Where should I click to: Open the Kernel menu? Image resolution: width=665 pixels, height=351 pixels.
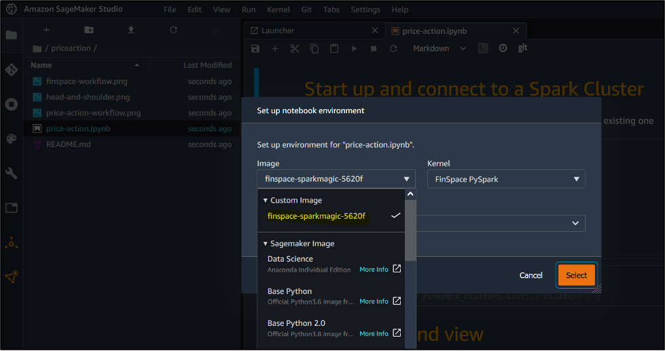[278, 9]
